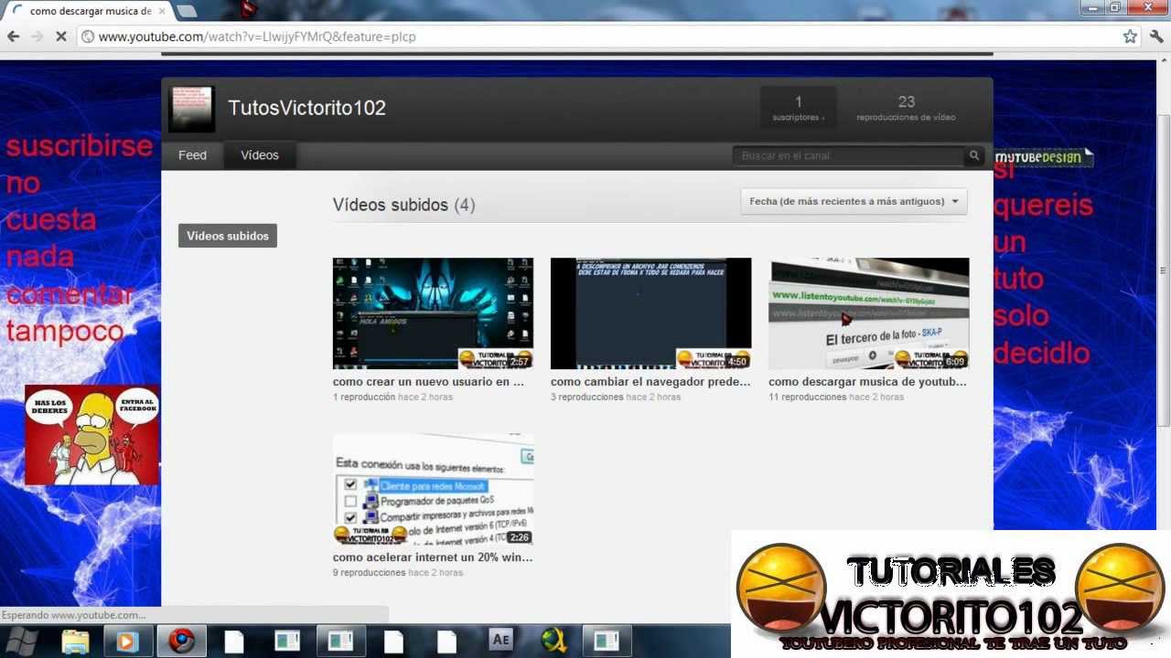
Task: Stop page loading with the X button
Action: coord(61,37)
